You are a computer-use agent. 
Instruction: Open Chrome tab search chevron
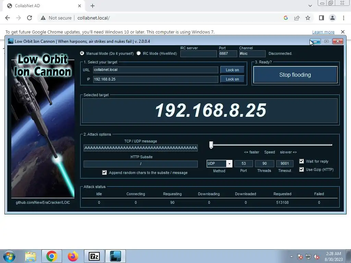click(310, 6)
